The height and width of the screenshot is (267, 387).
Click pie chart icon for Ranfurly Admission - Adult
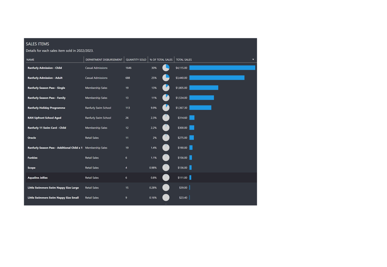[166, 78]
